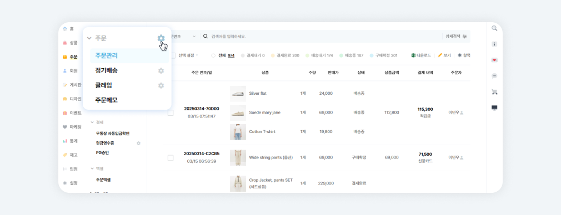Select the 배송중 167 status filter
This screenshot has height=215, width=561.
coord(352,56)
